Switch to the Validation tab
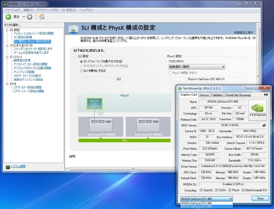The height and width of the screenshot is (209, 274). click(217, 95)
